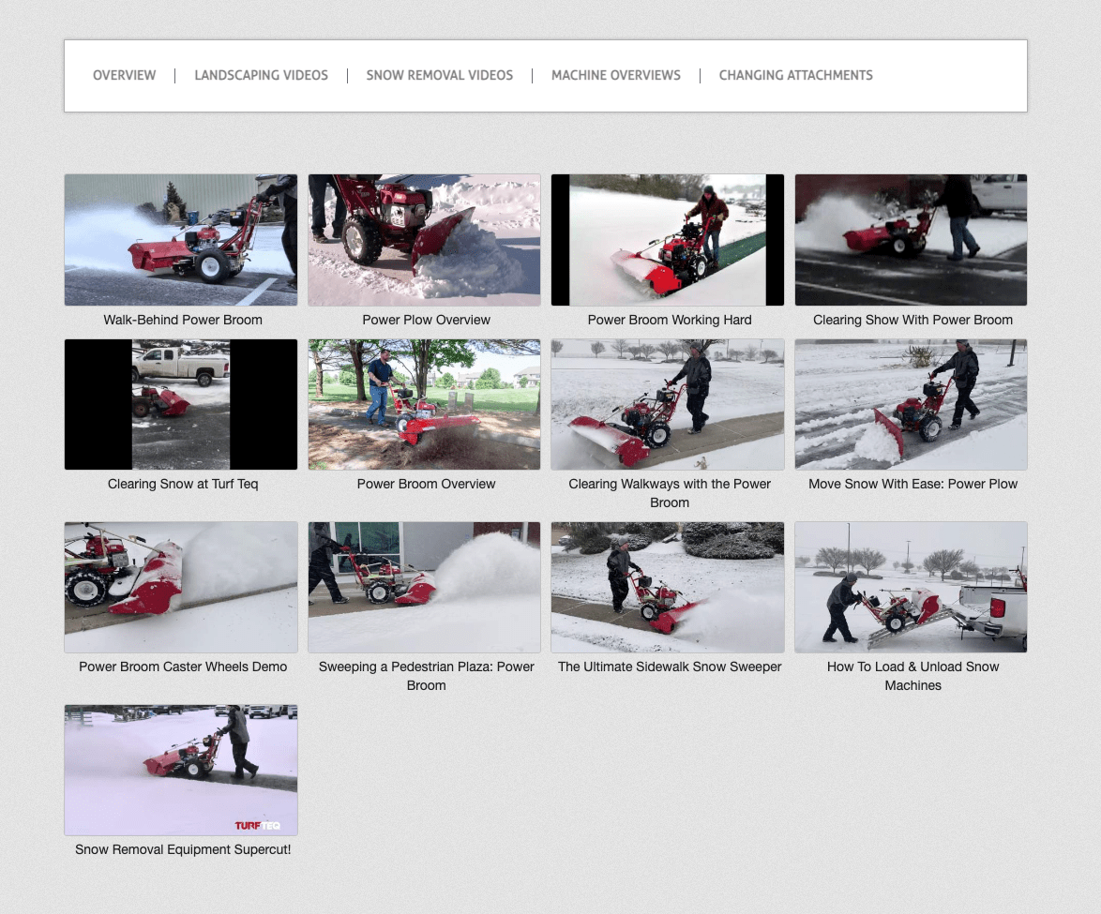This screenshot has height=914, width=1101.
Task: Select the Snow Removal Videos tab
Action: 440,75
